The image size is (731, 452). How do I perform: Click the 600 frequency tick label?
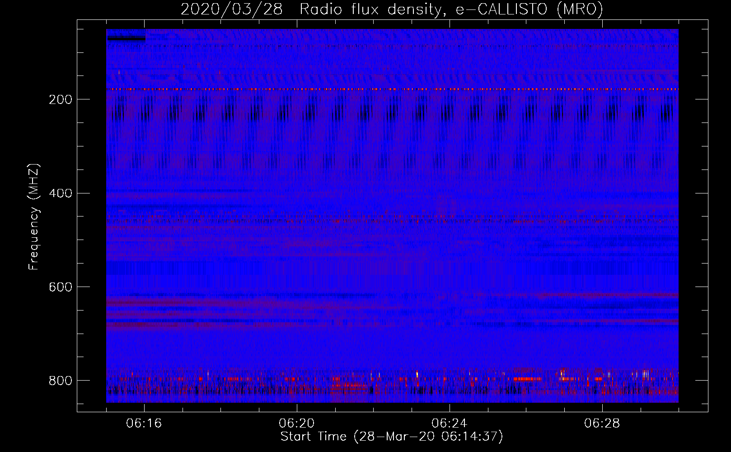pyautogui.click(x=61, y=287)
